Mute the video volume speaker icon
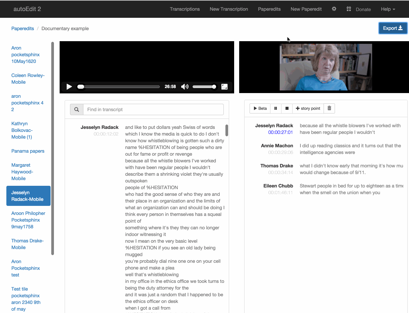The image size is (409, 313). 185,87
